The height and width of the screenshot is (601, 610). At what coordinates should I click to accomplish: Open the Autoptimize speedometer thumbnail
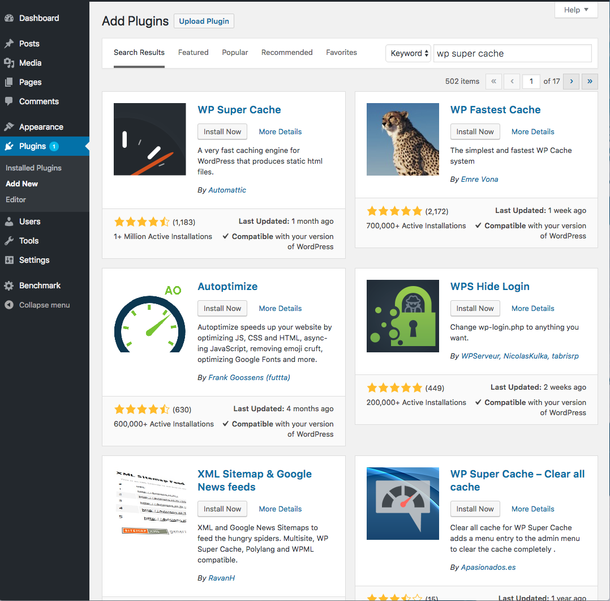pyautogui.click(x=150, y=316)
